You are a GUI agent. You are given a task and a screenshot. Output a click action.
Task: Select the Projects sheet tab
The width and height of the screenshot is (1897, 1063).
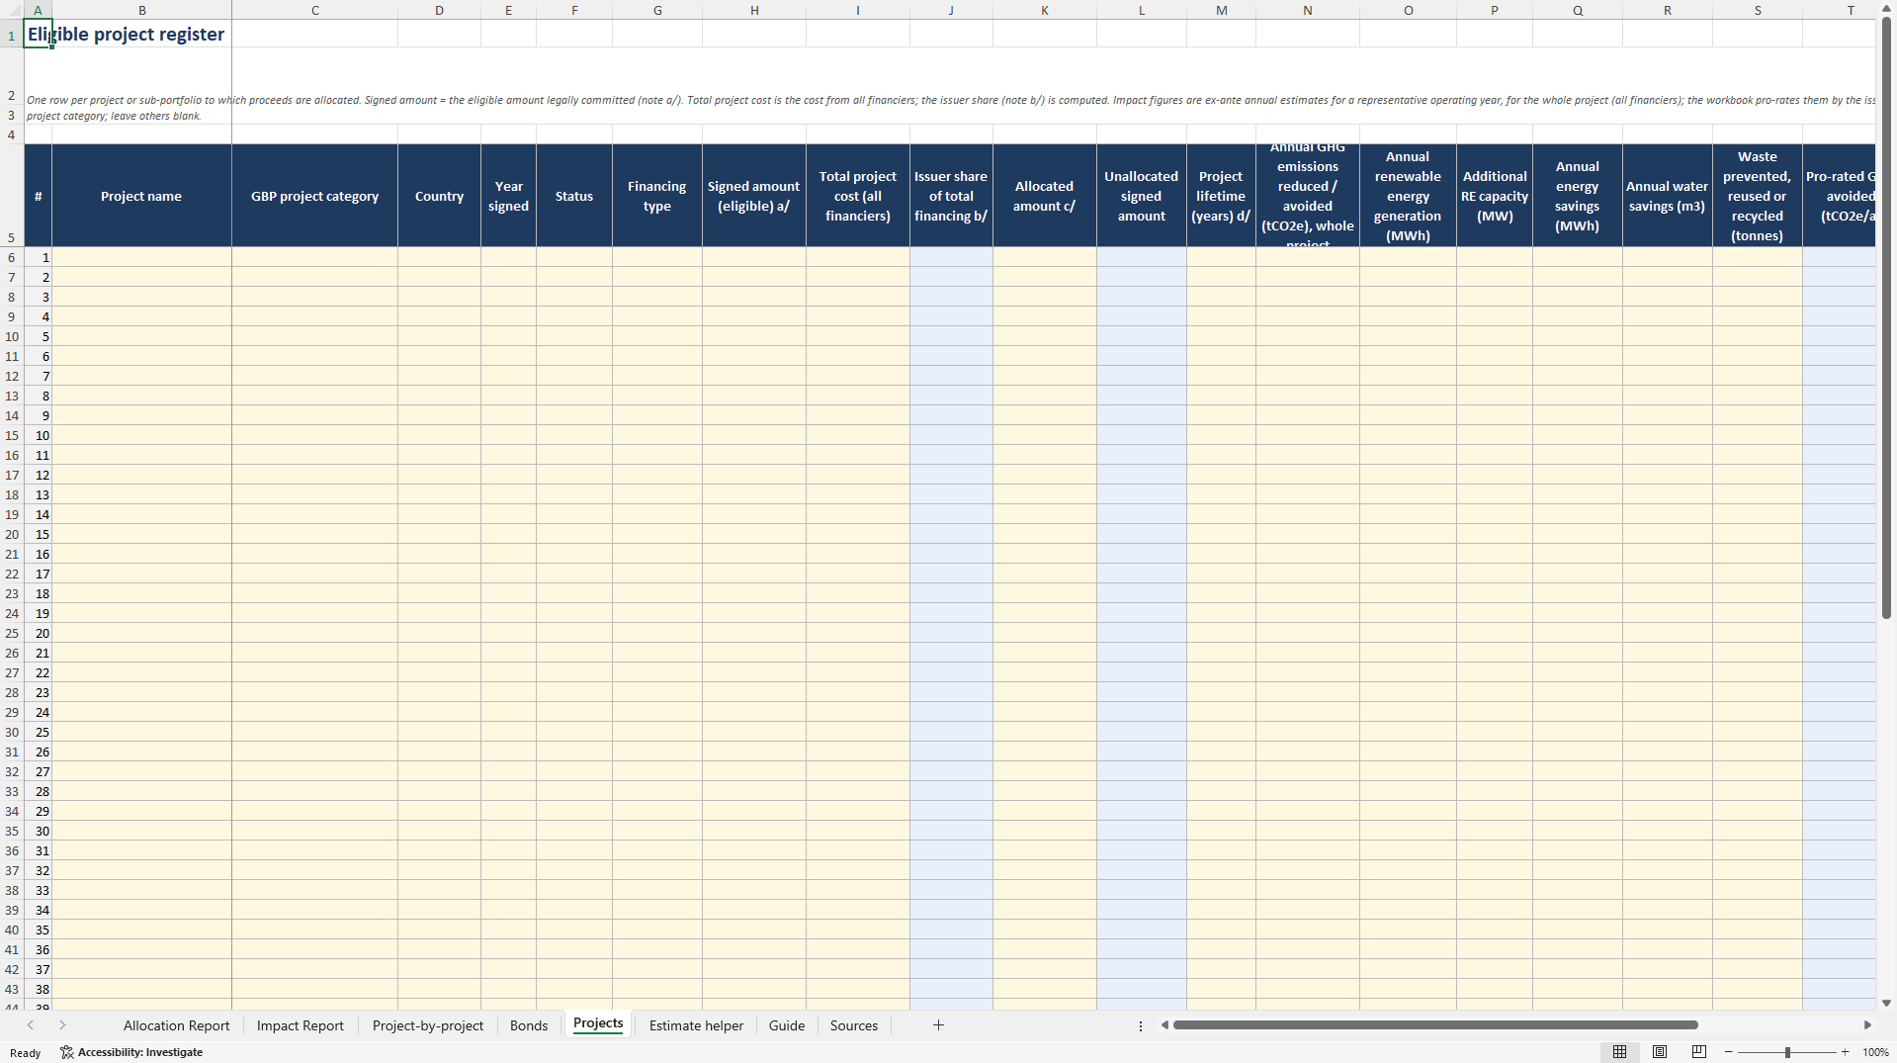coord(598,1023)
